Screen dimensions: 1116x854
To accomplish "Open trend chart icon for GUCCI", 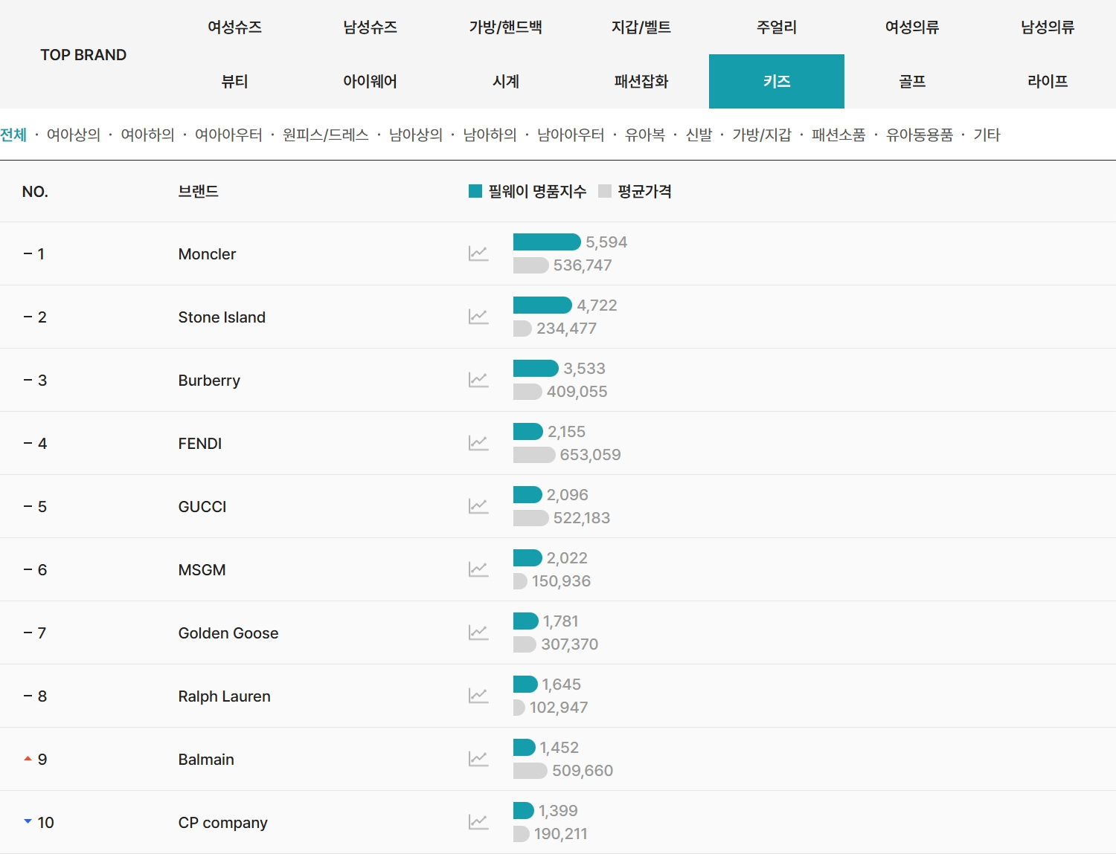I will coord(478,506).
